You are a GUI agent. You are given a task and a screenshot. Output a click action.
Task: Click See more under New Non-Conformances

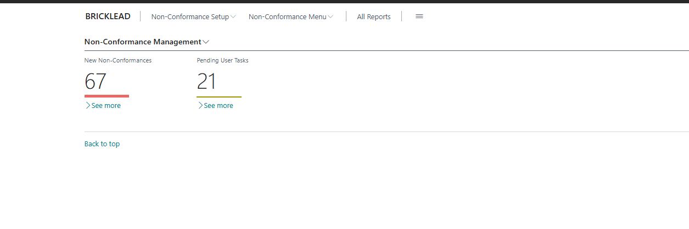pos(106,106)
